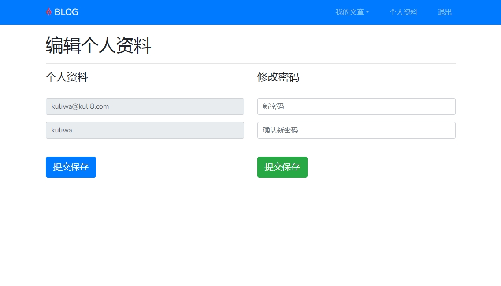Click the 个人资料 section heading
The width and height of the screenshot is (501, 286).
tap(67, 77)
